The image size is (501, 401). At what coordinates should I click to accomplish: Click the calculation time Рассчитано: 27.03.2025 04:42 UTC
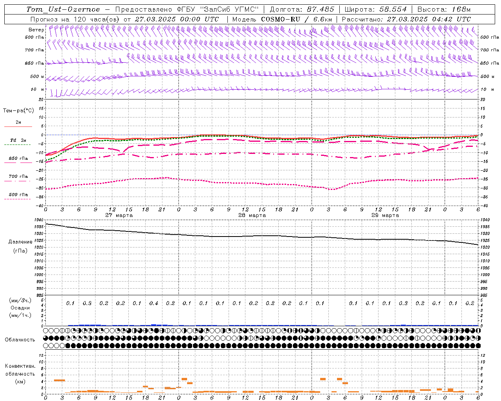(x=406, y=19)
